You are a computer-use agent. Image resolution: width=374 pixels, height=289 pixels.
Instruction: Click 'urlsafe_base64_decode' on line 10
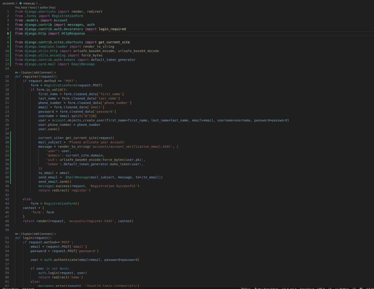pyautogui.click(x=138, y=51)
